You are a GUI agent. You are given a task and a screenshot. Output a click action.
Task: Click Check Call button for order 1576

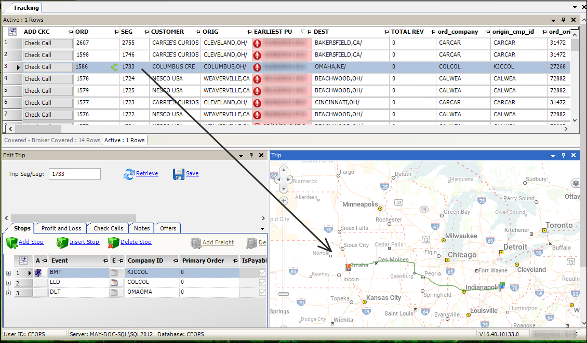click(48, 115)
